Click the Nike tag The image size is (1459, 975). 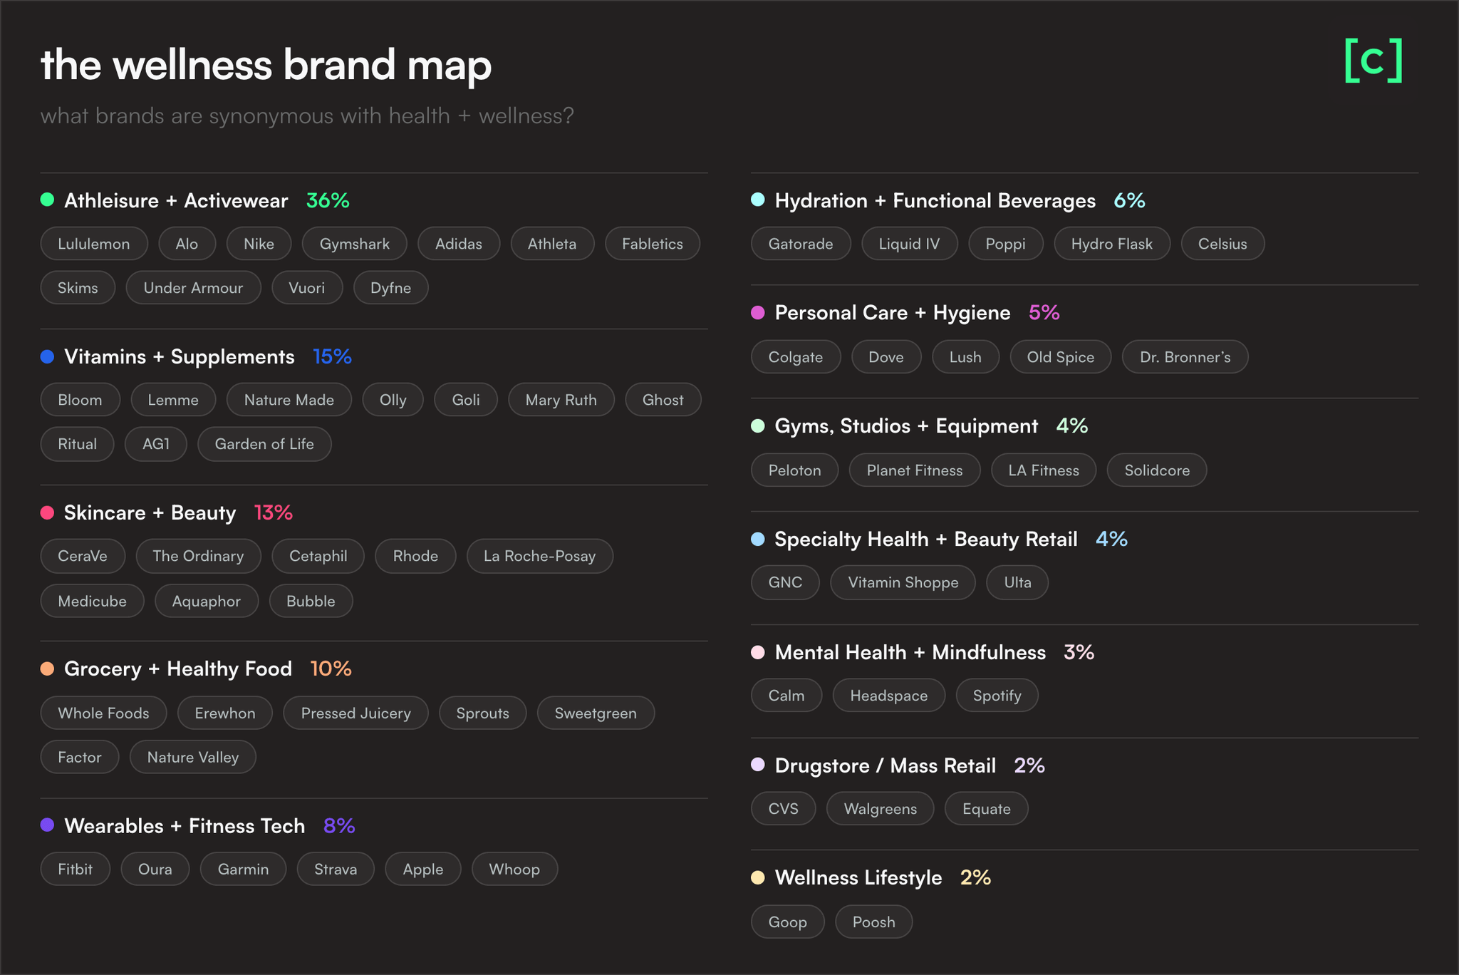pyautogui.click(x=259, y=244)
